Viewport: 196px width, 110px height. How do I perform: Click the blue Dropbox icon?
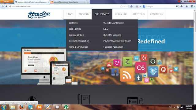pyautogui.click(x=153, y=71)
